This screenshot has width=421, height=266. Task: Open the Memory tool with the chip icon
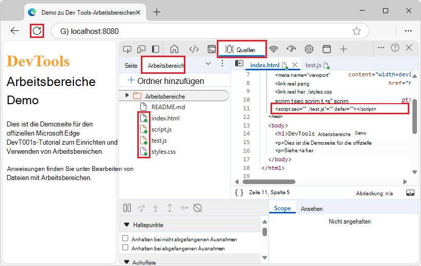click(309, 49)
